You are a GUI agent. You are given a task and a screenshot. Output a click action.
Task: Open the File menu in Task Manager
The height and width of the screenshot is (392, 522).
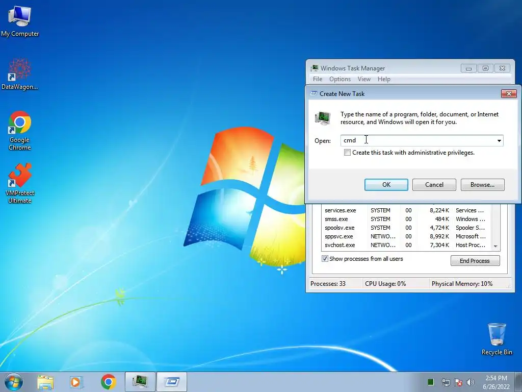click(317, 79)
